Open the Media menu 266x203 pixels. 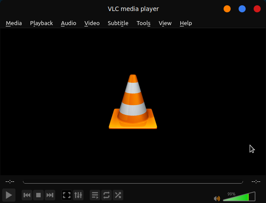tap(14, 23)
